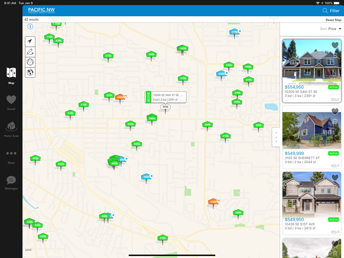This screenshot has height=258, width=344.
Task: Select the 350k map pin
Action: [x=238, y=213]
